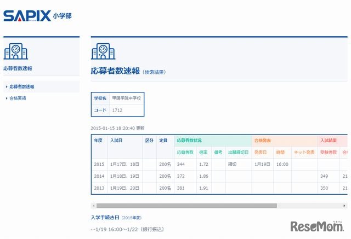Screen dimensions: 351x239
Task: Click examinee count 350
Action: pos(324,188)
